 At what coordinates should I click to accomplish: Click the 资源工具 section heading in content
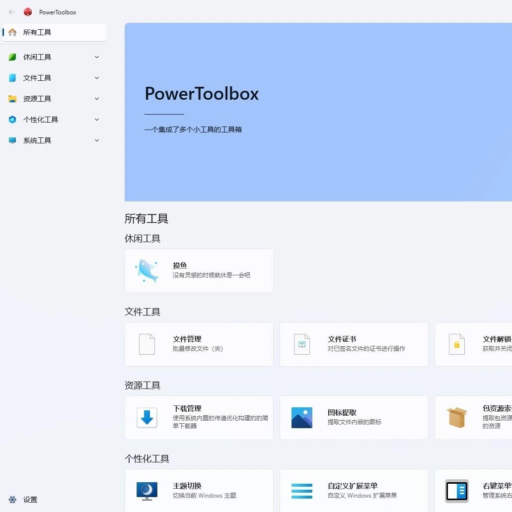pyautogui.click(x=143, y=385)
